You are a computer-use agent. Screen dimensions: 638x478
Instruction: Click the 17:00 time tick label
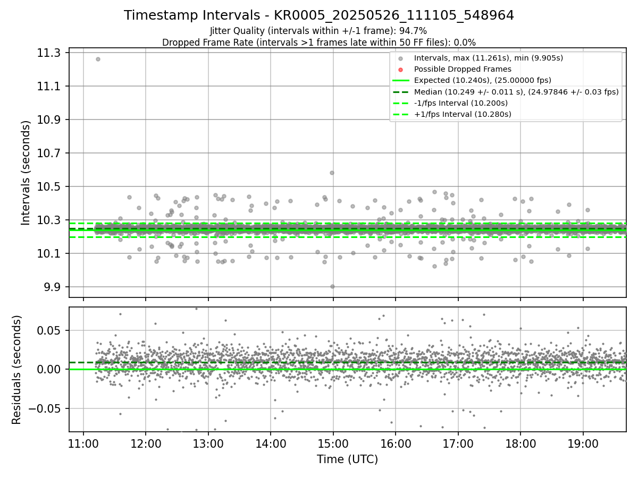(x=458, y=443)
